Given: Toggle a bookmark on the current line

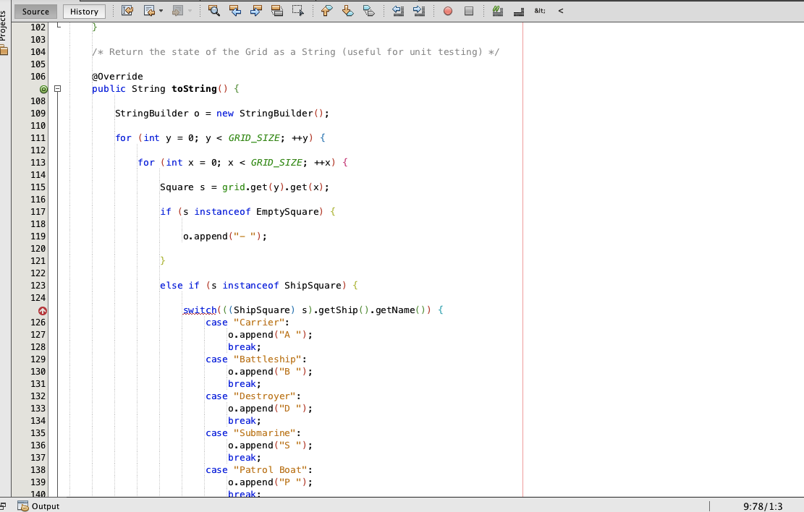Looking at the screenshot, I should click(368, 10).
